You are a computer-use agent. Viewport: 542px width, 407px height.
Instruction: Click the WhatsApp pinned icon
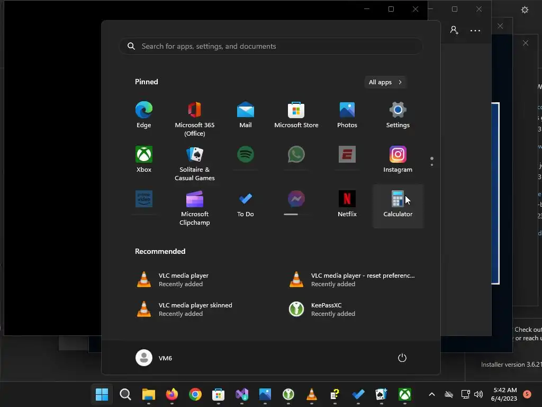(x=296, y=154)
